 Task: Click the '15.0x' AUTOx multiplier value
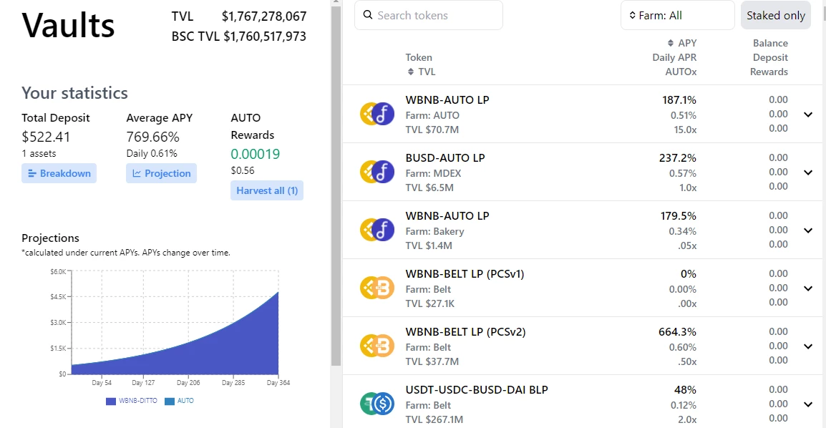tap(685, 130)
